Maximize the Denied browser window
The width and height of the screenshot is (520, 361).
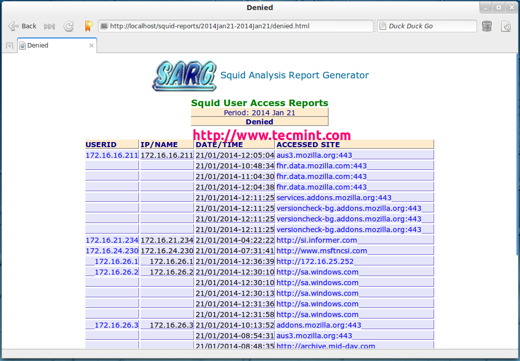(x=498, y=8)
